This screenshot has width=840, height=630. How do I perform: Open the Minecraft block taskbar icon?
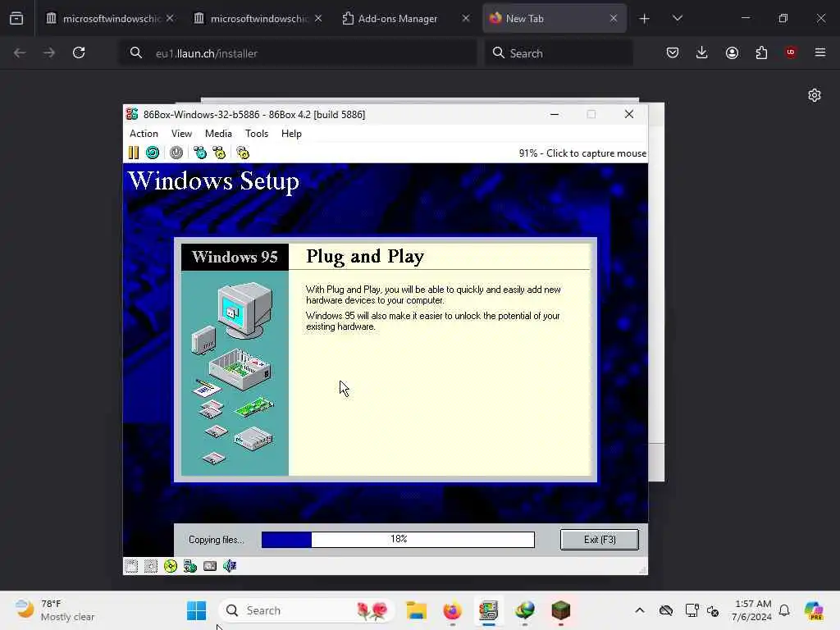[561, 610]
